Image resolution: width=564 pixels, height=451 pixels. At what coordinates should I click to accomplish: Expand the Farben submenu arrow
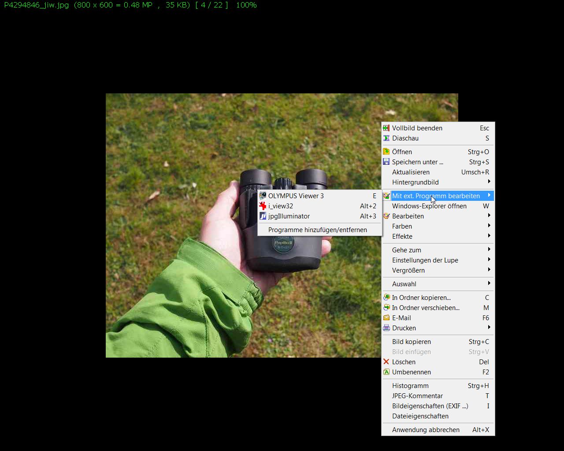[489, 226]
